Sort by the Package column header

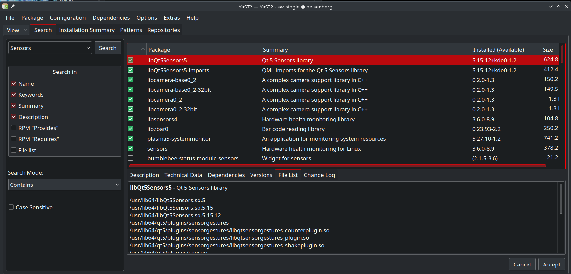203,50
